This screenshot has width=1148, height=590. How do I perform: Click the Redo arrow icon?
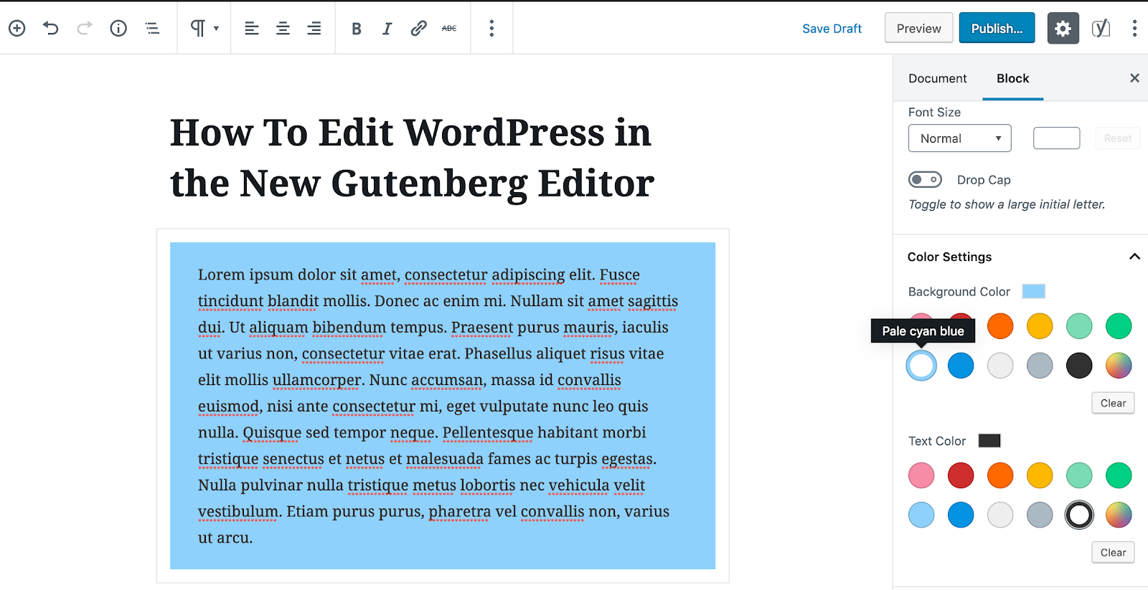tap(85, 28)
